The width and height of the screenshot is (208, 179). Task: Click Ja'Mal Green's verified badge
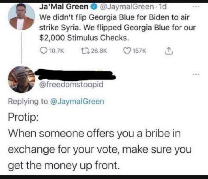[94, 7]
